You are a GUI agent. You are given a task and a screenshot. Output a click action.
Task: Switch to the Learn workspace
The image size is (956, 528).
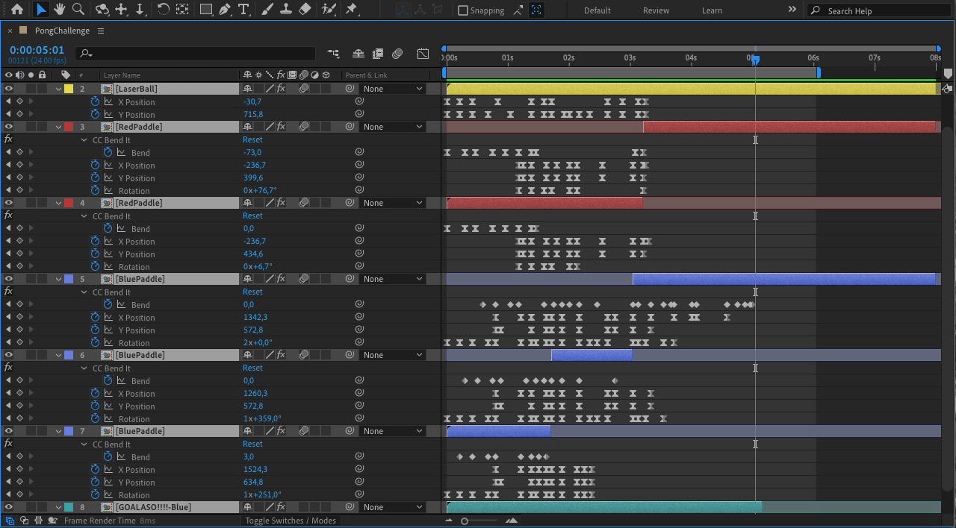(712, 10)
